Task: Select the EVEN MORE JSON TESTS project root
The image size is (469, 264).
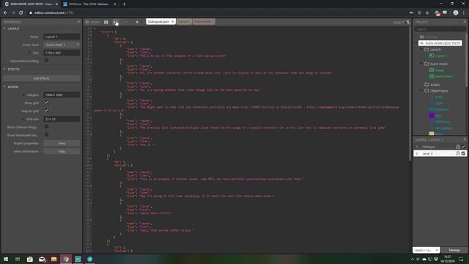Action: (x=440, y=43)
